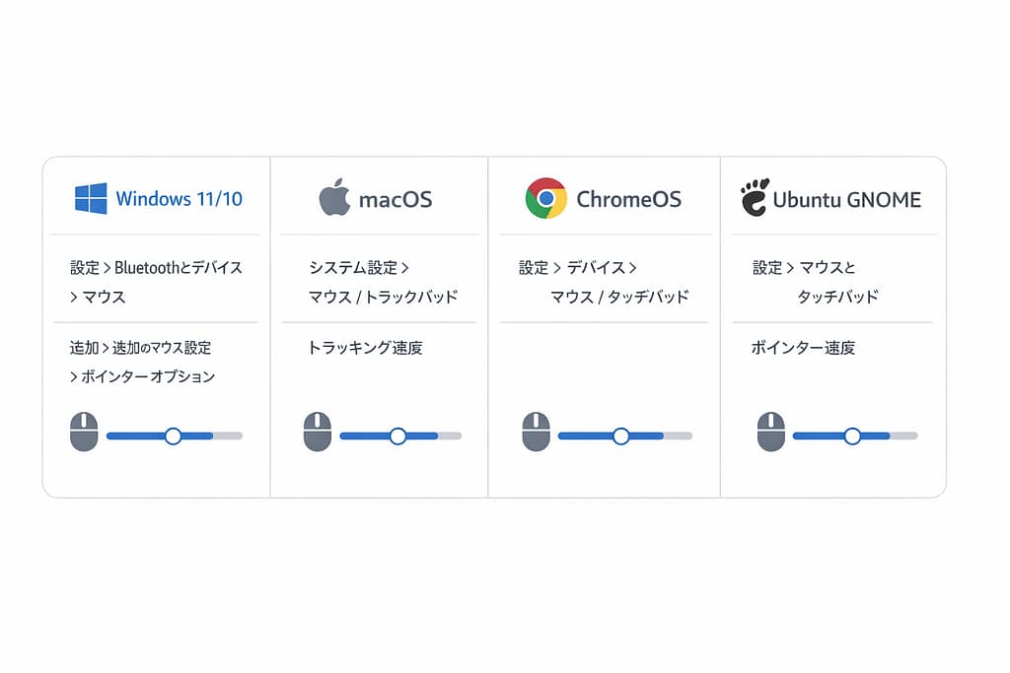This screenshot has width=1010, height=673.
Task: Click the Ubuntu GNOME heading text
Action: (x=846, y=199)
